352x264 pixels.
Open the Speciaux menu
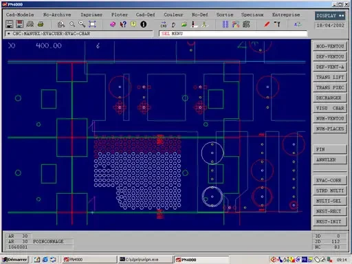click(252, 14)
